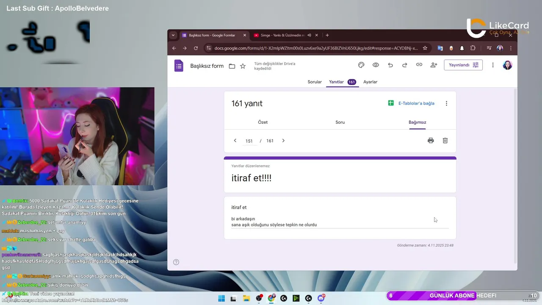Image resolution: width=542 pixels, height=305 pixels.
Task: Open OBS Studio from the taskbar
Action: [259, 298]
